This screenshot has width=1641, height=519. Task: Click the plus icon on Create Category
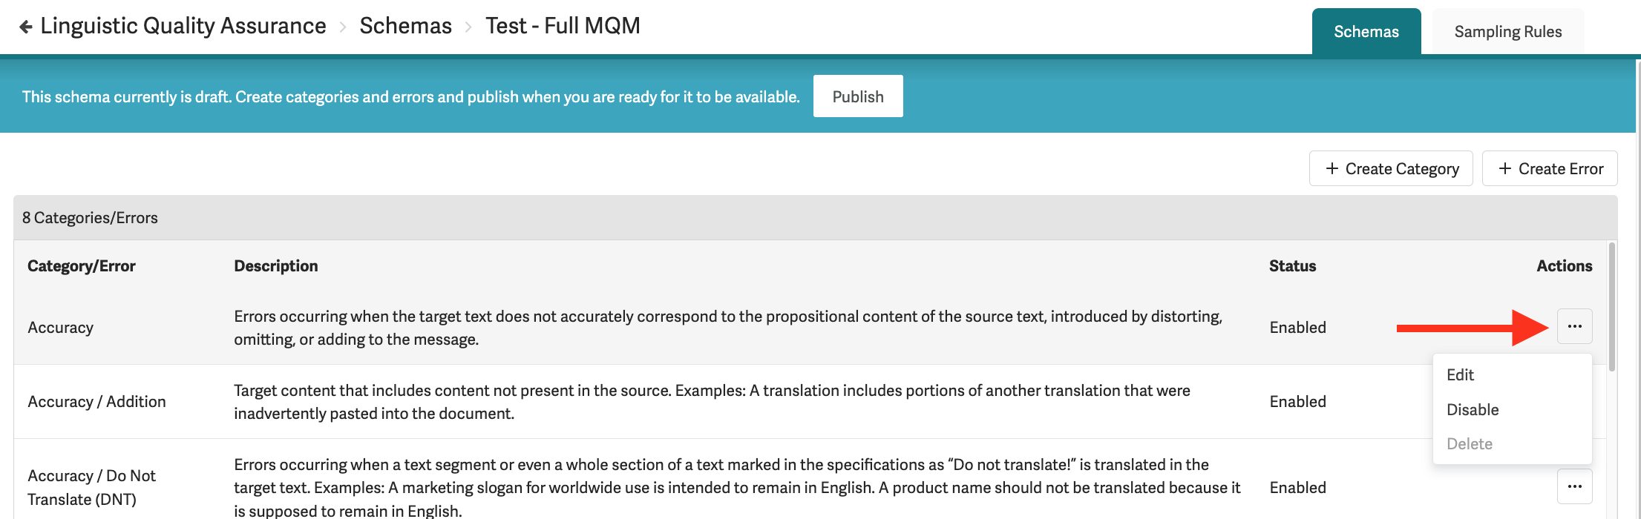click(1332, 169)
